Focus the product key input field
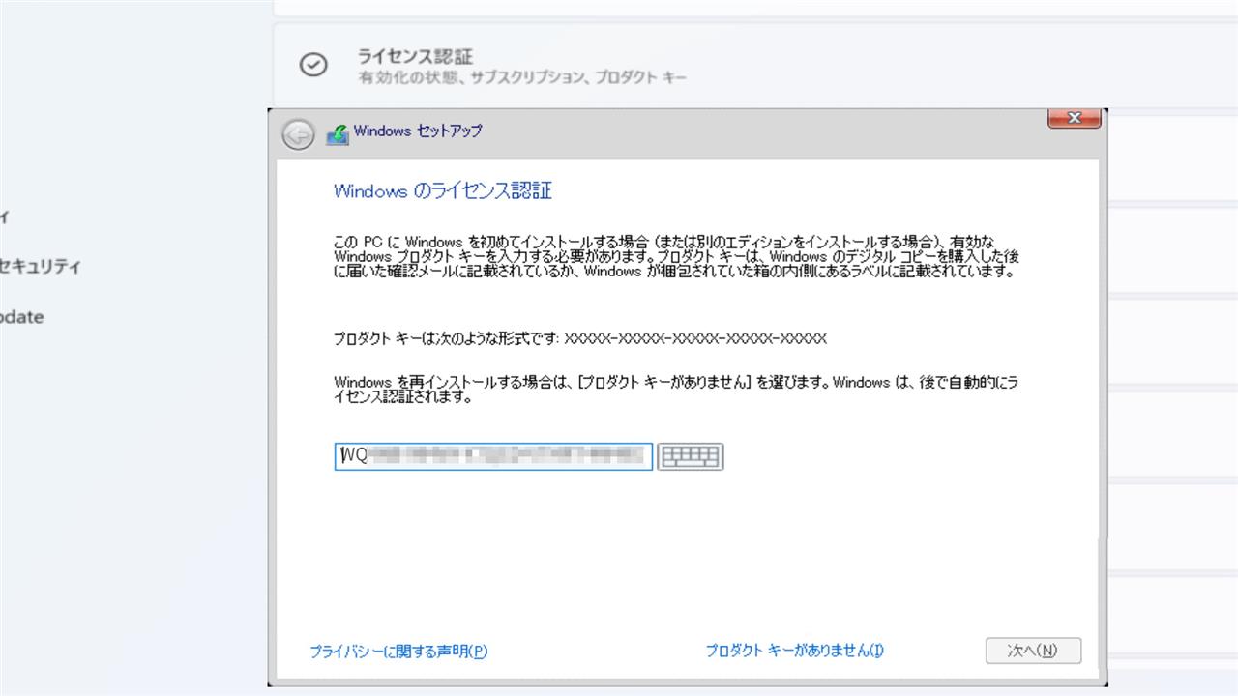Viewport: 1238px width, 696px height. 493,456
